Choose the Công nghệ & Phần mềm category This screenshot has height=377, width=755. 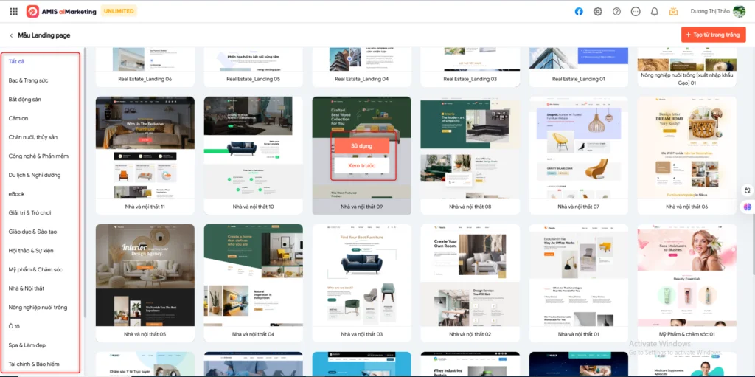pyautogui.click(x=38, y=156)
